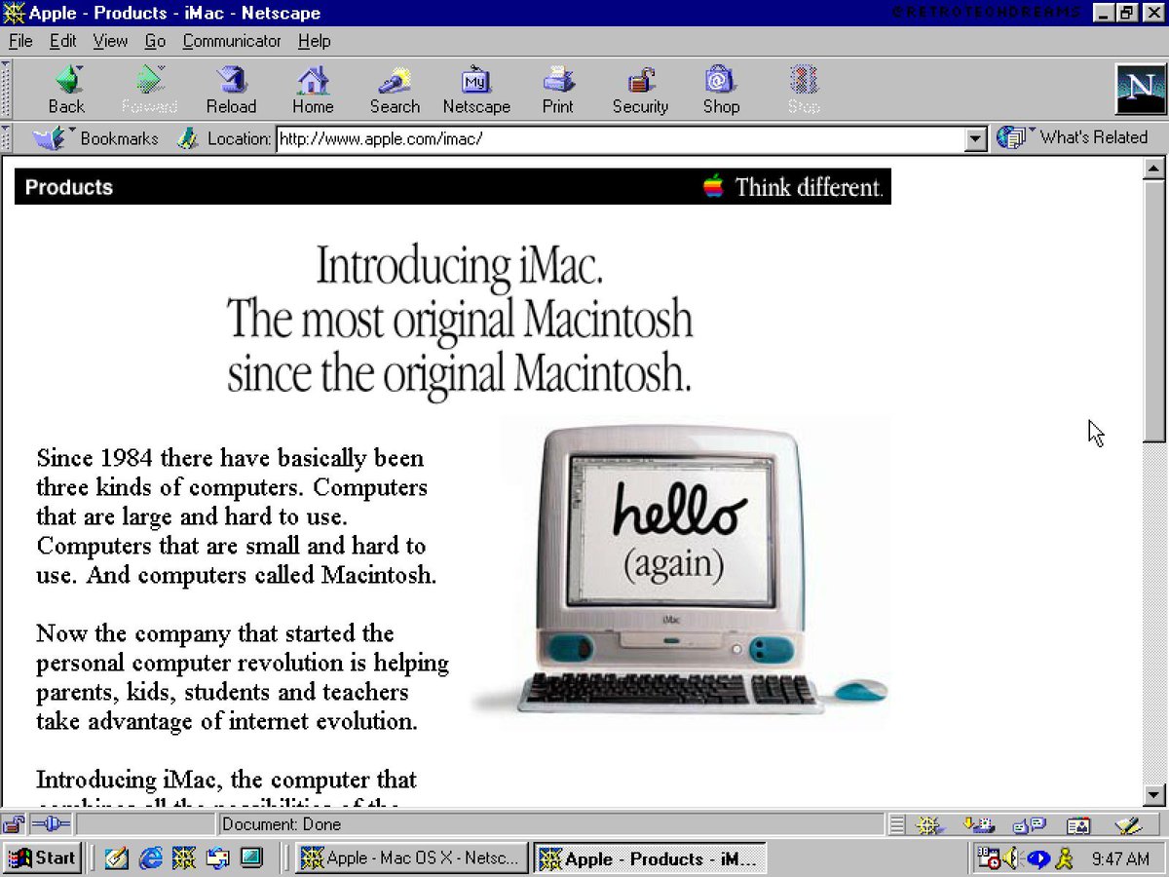Click the component bar grip handle
Viewport: 1169px width, 877px height.
[897, 825]
